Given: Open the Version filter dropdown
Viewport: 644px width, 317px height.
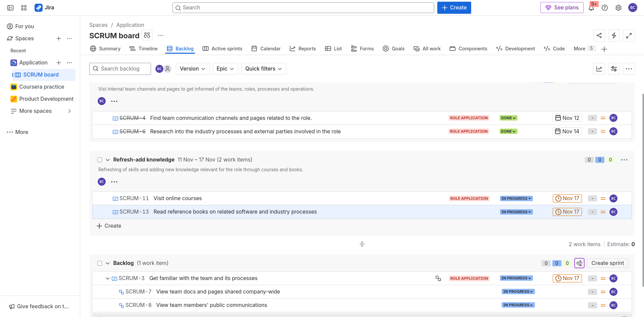Looking at the screenshot, I should pyautogui.click(x=192, y=69).
